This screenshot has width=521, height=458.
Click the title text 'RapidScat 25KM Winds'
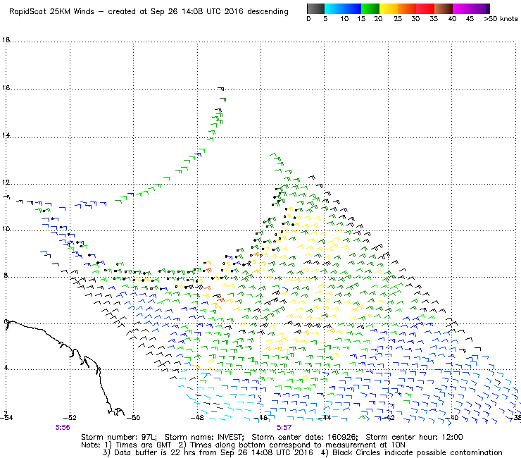pyautogui.click(x=52, y=11)
